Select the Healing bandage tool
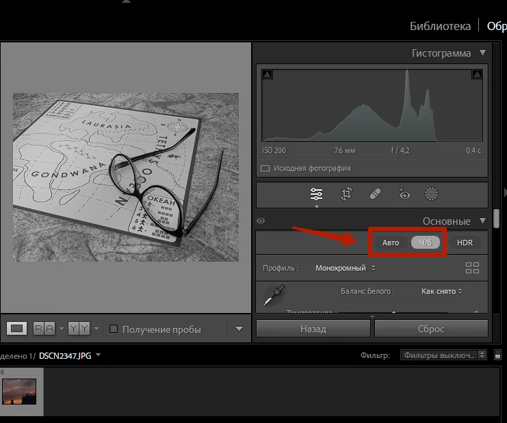The height and width of the screenshot is (423, 507). point(376,194)
